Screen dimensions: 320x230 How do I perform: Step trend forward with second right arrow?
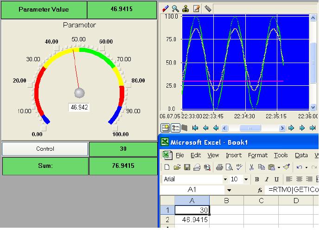[302, 128]
